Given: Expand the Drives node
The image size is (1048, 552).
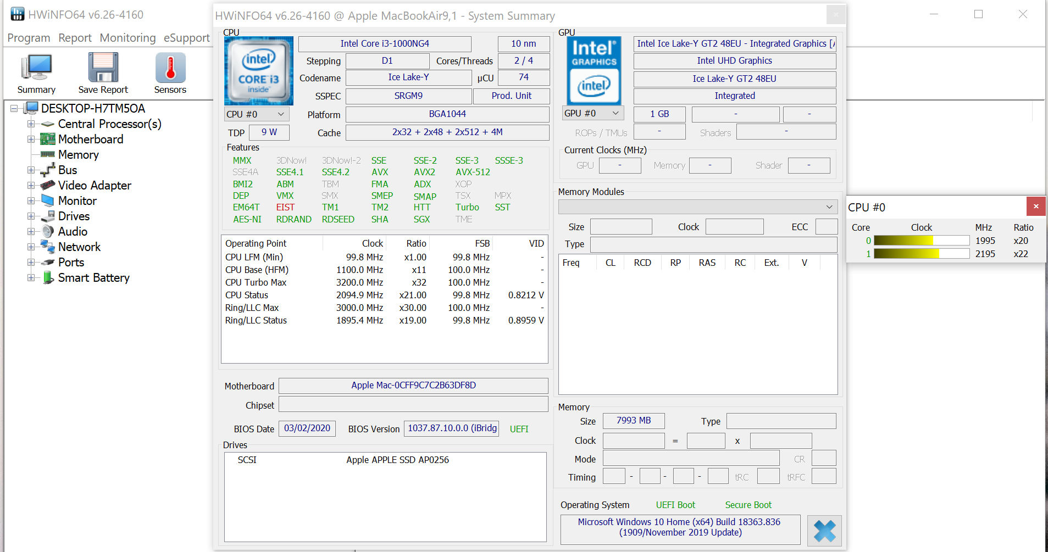Looking at the screenshot, I should (x=31, y=216).
